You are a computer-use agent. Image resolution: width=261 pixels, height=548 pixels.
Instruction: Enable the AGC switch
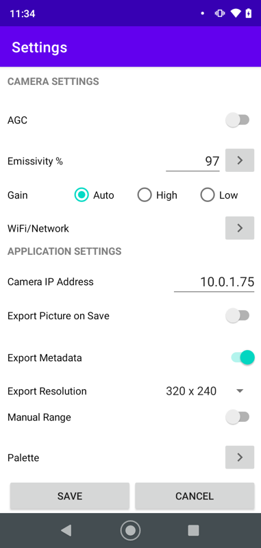pyautogui.click(x=238, y=121)
